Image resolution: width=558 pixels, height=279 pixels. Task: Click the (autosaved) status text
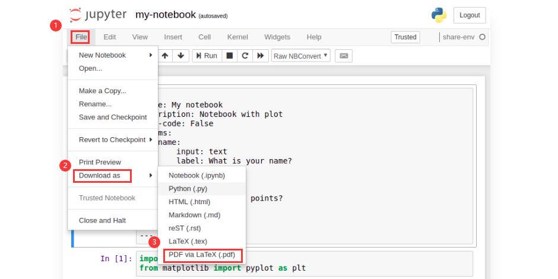[x=213, y=16]
